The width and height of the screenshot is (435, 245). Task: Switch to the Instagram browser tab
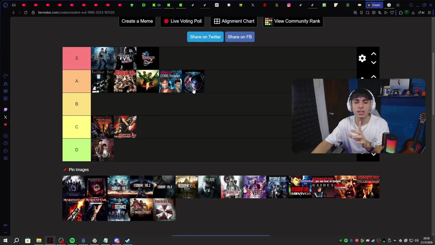[289, 5]
